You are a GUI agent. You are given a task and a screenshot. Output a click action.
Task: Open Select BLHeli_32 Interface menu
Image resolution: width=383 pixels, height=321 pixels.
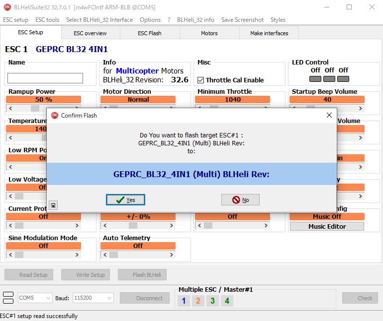(99, 20)
